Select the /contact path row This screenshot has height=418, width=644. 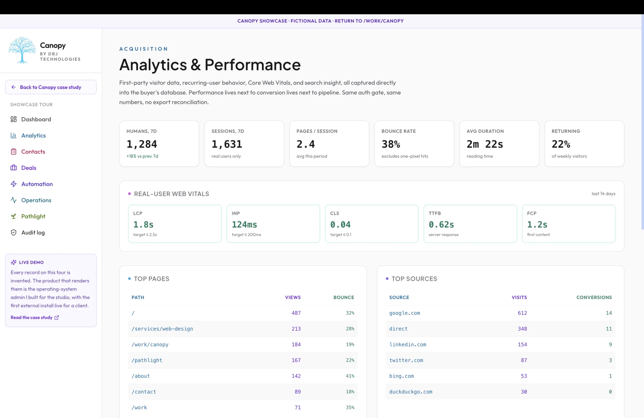click(243, 392)
